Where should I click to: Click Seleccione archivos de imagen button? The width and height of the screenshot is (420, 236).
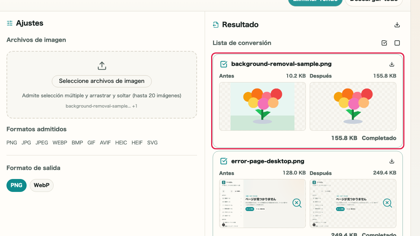pyautogui.click(x=102, y=81)
